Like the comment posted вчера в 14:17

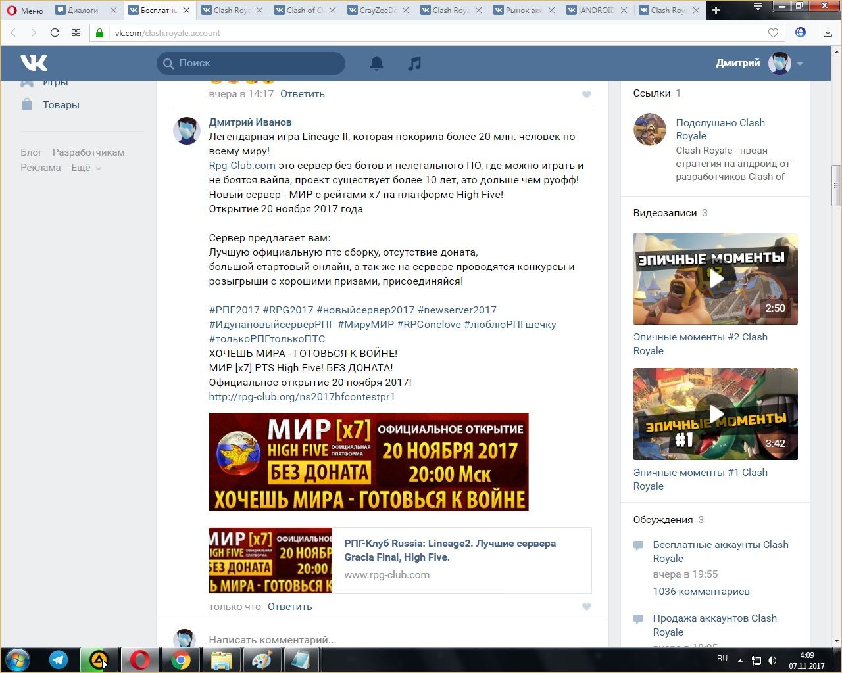point(587,95)
